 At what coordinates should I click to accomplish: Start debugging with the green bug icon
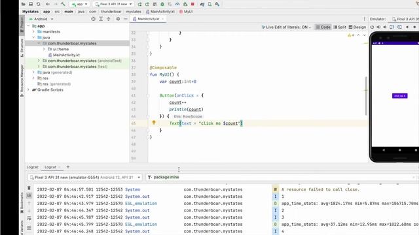(162, 5)
